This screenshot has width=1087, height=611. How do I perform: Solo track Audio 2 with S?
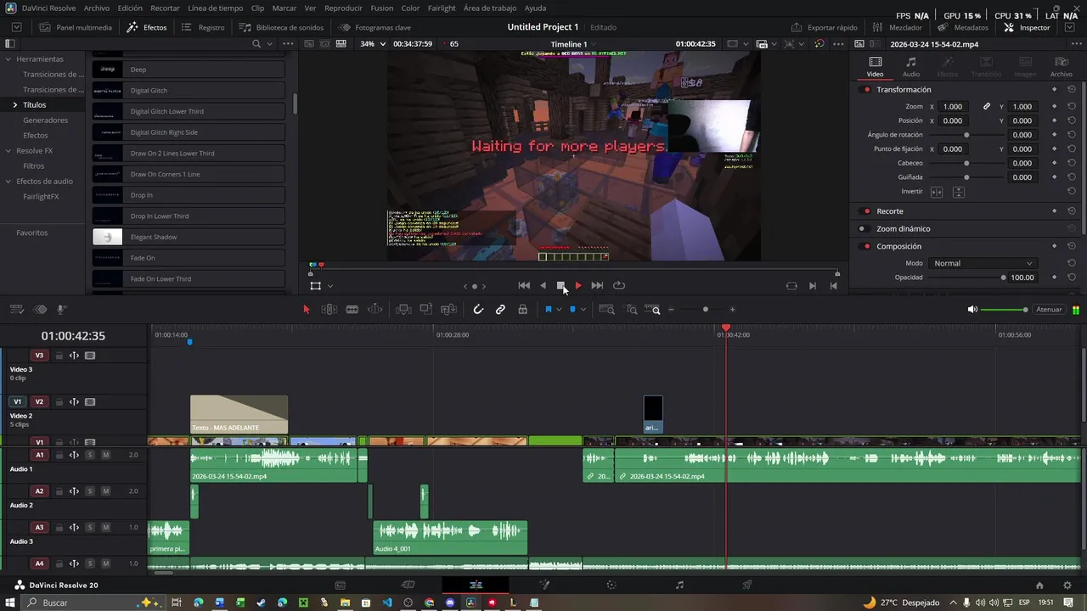pyautogui.click(x=90, y=491)
